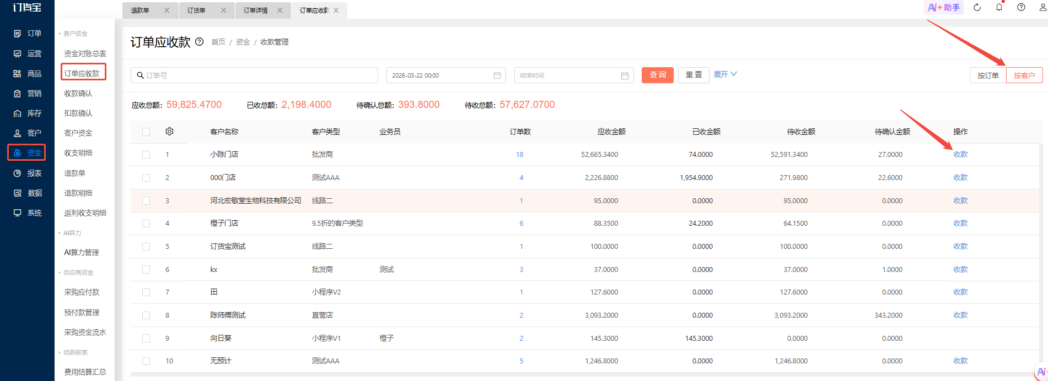
Task: Open the 数据 sidebar menu icon
Action: coord(17,193)
